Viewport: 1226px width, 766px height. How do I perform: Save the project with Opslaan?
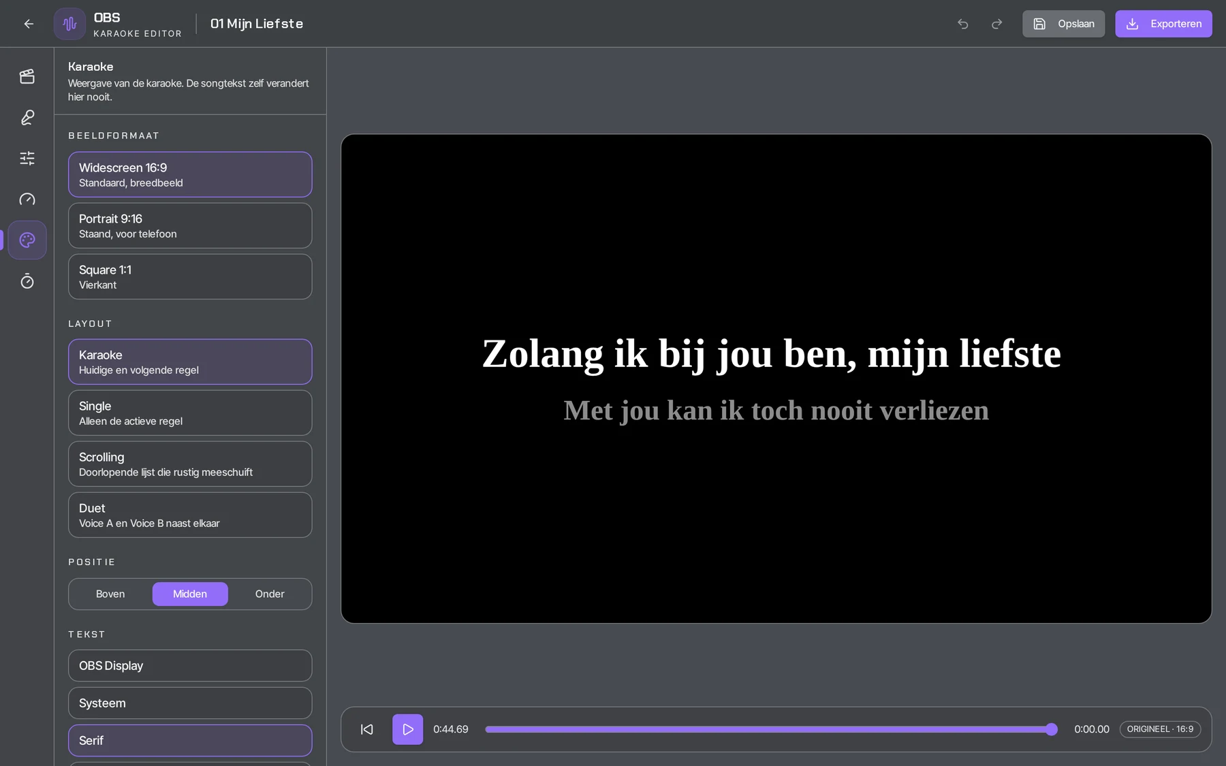pos(1063,24)
